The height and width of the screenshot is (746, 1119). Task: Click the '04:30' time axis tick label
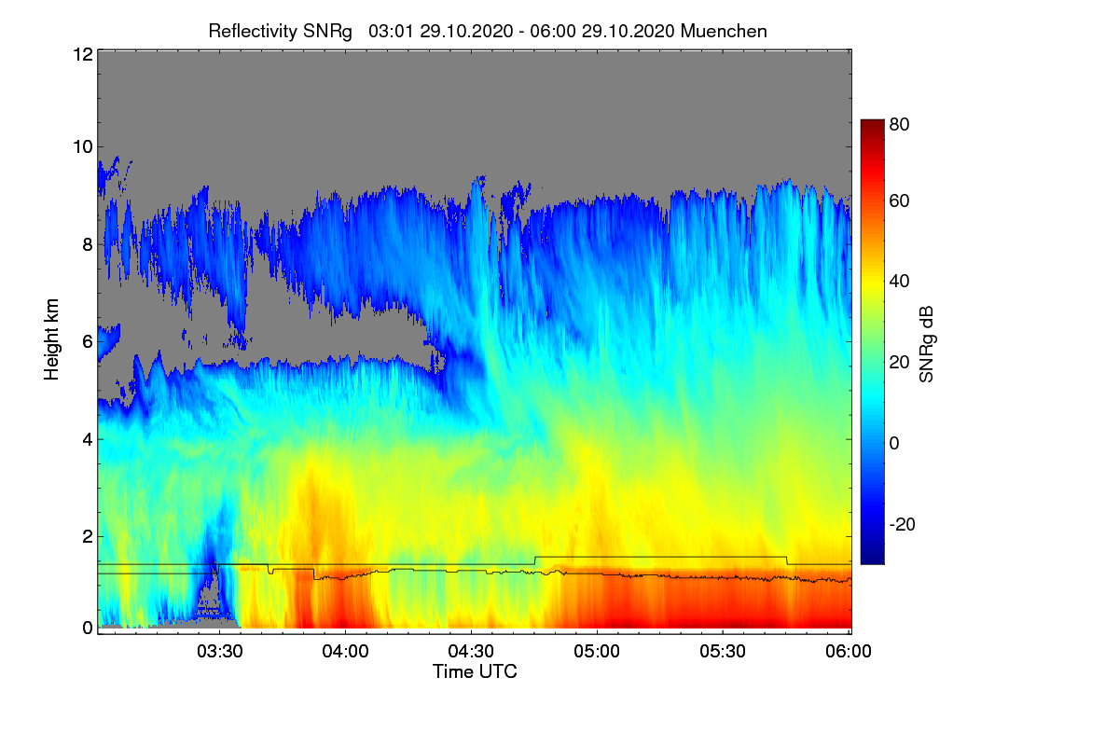(x=471, y=652)
